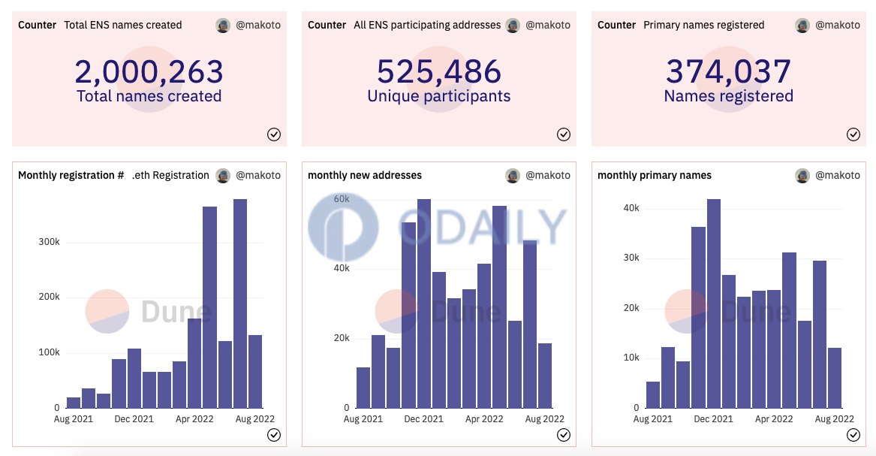This screenshot has width=876, height=456.
Task: Open the 'monthly primary names' chart title
Action: 655,176
